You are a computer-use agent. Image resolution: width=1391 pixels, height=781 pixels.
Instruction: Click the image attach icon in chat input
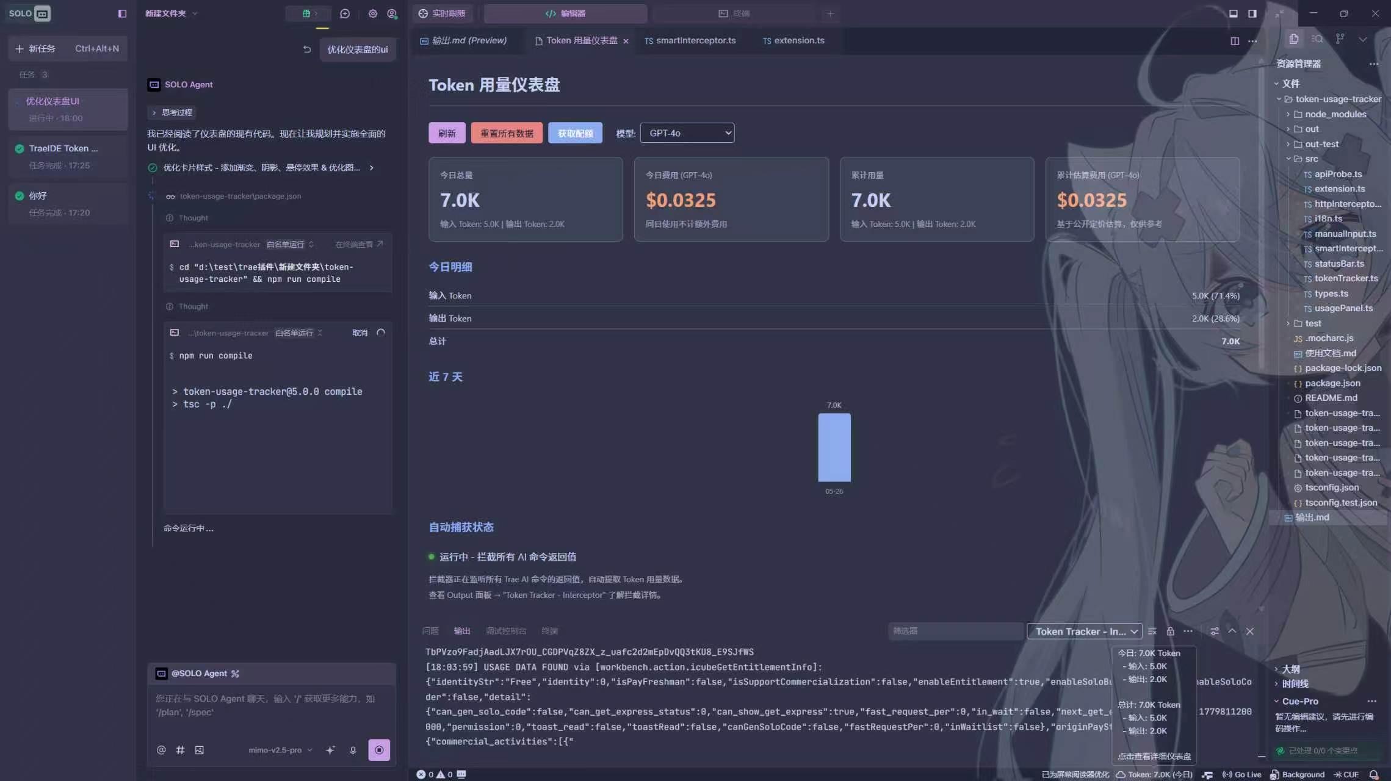pos(199,750)
